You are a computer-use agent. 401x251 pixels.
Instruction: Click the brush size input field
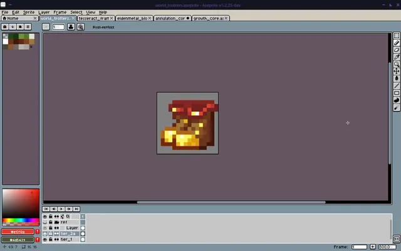58,27
